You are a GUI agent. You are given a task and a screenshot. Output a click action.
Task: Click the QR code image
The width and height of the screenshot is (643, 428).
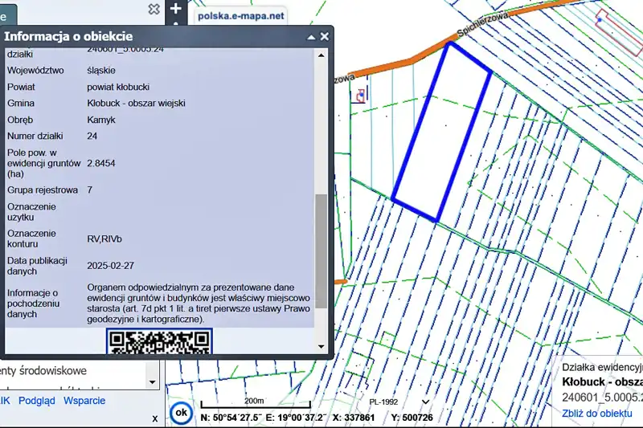click(x=159, y=342)
